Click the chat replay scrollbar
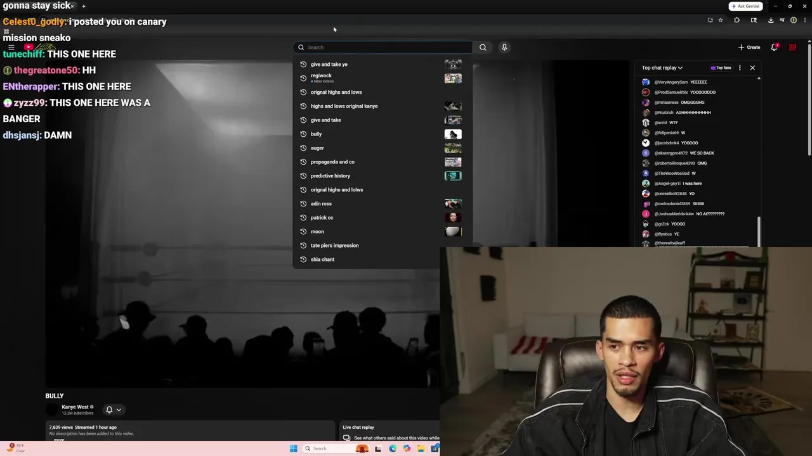Viewport: 812px width, 456px height. (759, 231)
